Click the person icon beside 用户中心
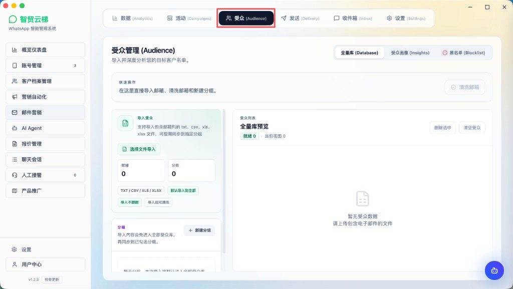 point(15,264)
